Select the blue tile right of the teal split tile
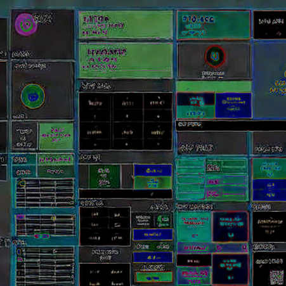This screenshot has width=286, height=286. [233, 105]
